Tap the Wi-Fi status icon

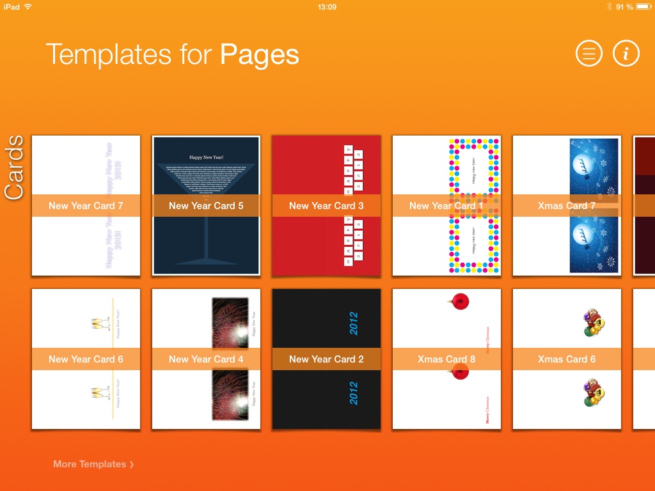[x=28, y=6]
